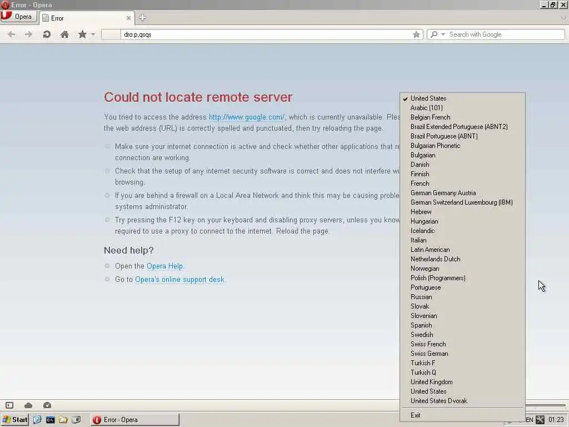Pick the French layout entry

click(x=463, y=183)
